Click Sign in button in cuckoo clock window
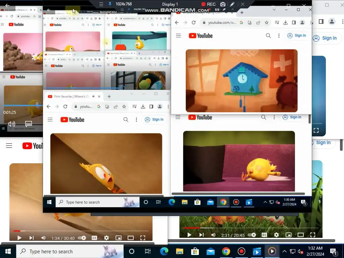This screenshot has width=344, height=258. (297, 36)
